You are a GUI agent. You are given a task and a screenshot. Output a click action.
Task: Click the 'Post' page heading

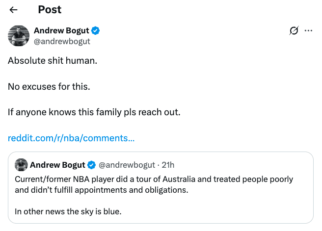[50, 10]
